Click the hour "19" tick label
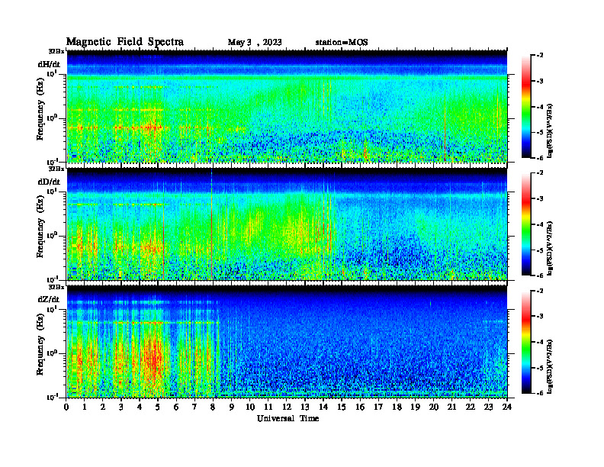 click(415, 407)
